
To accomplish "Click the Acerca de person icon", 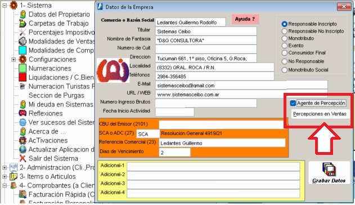I will (23, 131).
